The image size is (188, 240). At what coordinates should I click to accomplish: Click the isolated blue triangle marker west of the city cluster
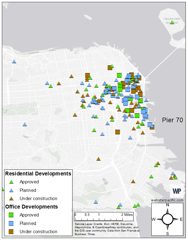tap(25, 124)
